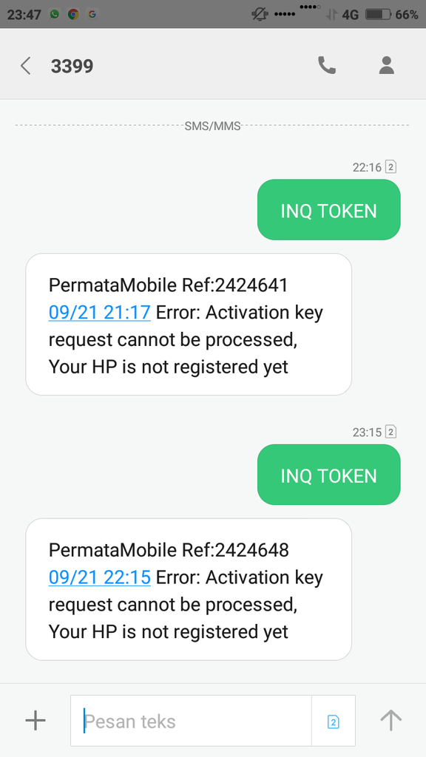
Task: Open the phone call icon for contact 3399
Action: [328, 65]
